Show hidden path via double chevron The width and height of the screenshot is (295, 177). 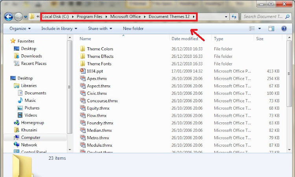38,17
